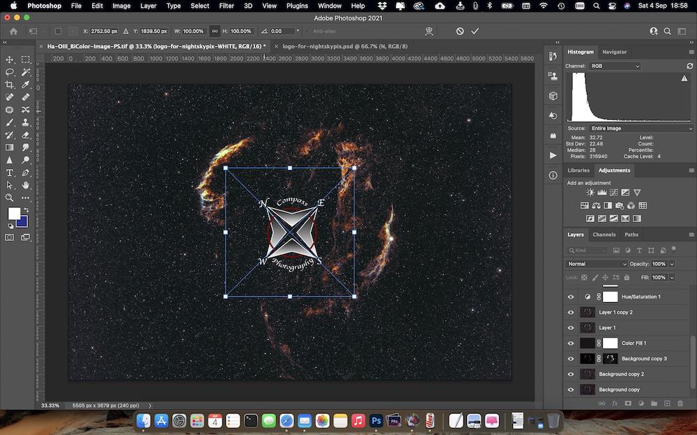Expand the layer Fill slider dropdown

tap(672, 278)
